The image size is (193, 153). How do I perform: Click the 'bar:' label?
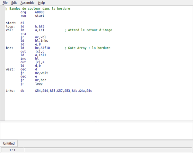click(x=9, y=48)
